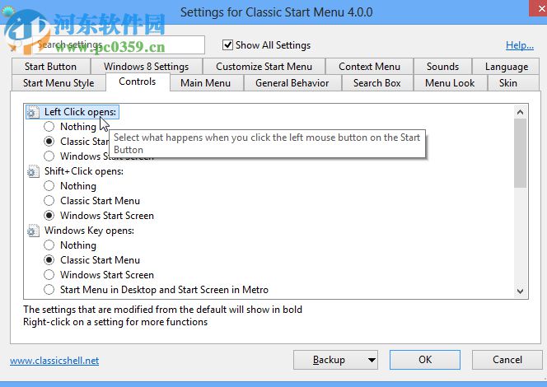
Task: Open the Help link
Action: click(520, 45)
